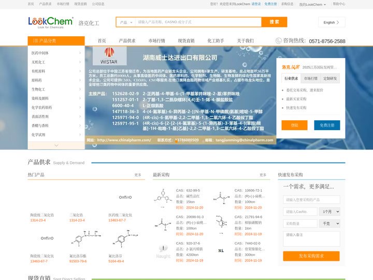Open CAS link 1314-23-4 under 陶瓷级二氧化锆
Screen dimensions: 373x280
click(x=38, y=220)
